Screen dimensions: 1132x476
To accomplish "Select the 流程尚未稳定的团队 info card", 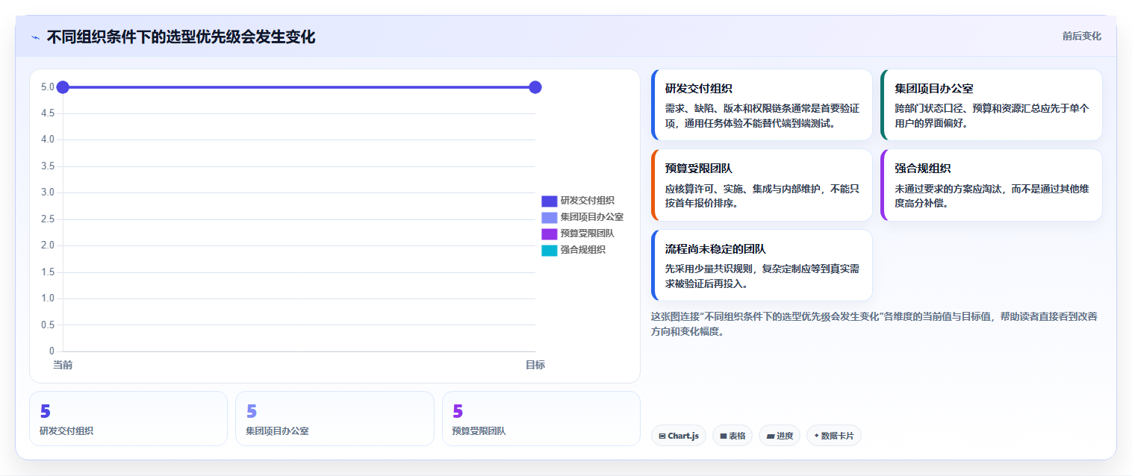I will 762,265.
